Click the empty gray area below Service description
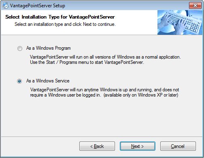This screenshot has height=158, width=204. point(102,117)
